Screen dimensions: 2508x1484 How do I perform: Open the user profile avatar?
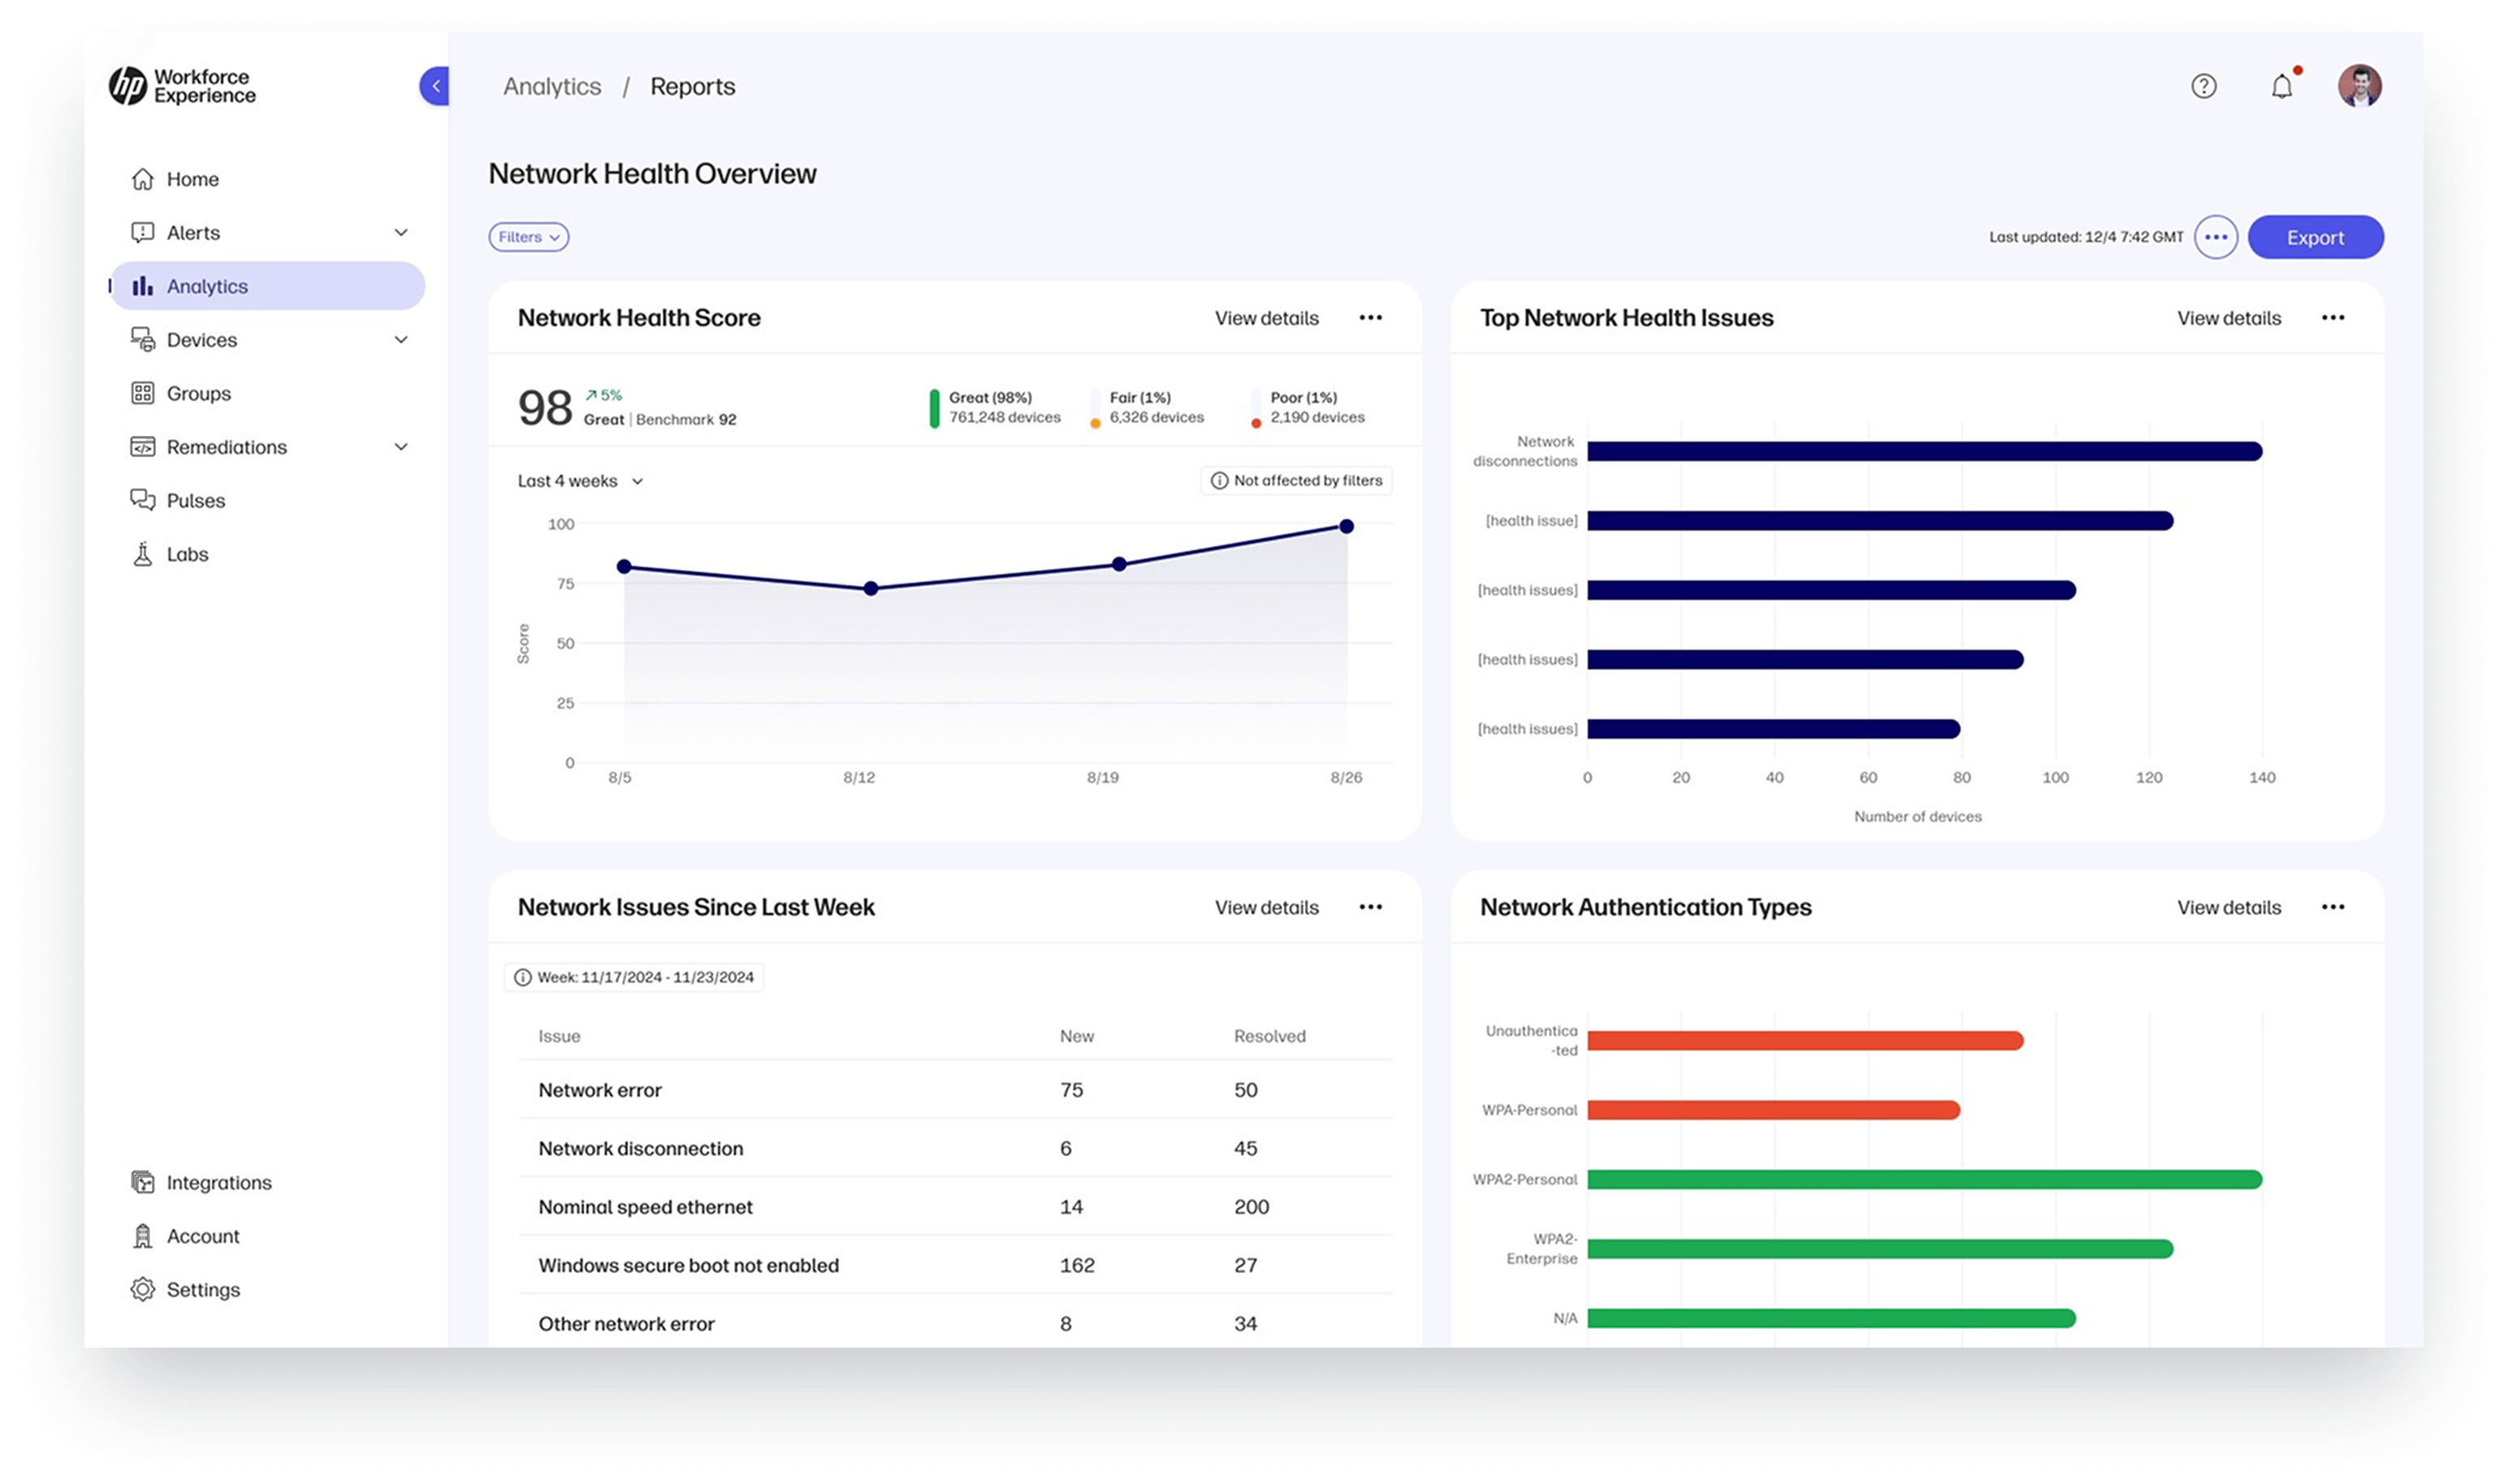click(x=2359, y=86)
